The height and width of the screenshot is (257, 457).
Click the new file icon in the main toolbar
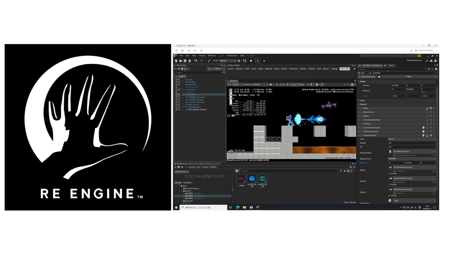[x=176, y=61]
